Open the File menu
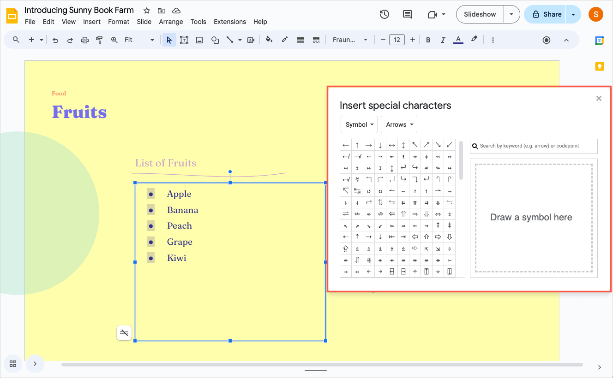 tap(30, 22)
